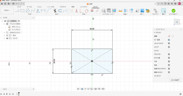Click the configuration table icon
Viewport: 183px width, 96px height.
(x=109, y=11)
